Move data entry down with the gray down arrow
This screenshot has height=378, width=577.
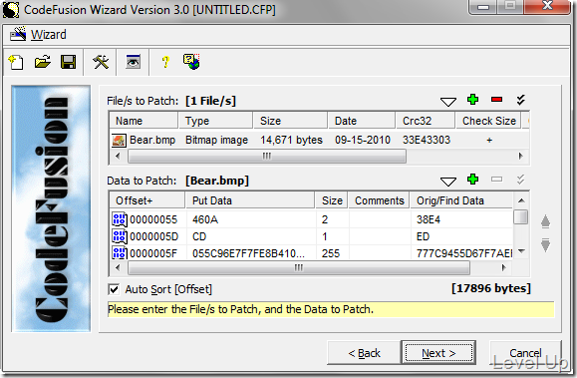[545, 245]
